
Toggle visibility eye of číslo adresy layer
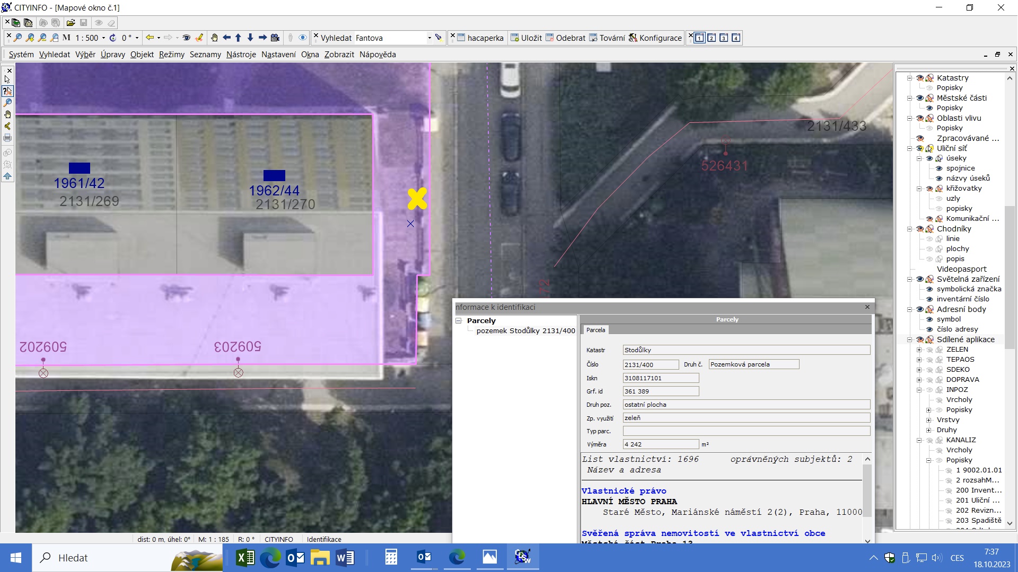tap(929, 329)
